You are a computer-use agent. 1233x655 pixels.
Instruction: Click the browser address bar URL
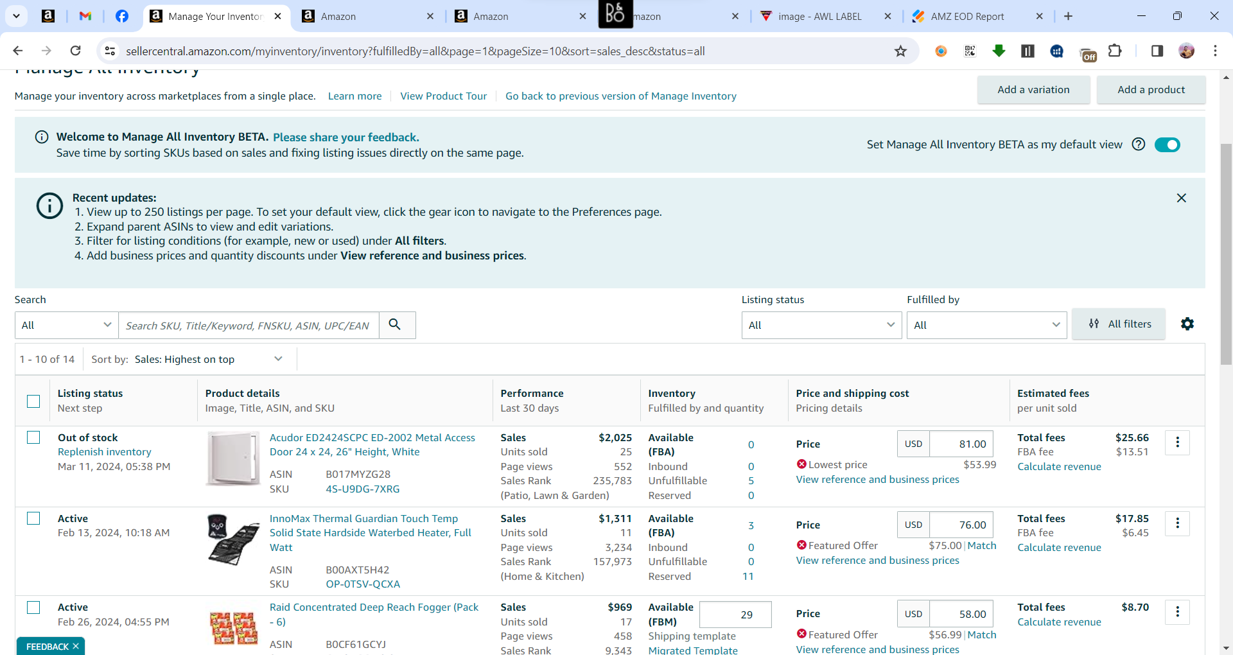[415, 51]
